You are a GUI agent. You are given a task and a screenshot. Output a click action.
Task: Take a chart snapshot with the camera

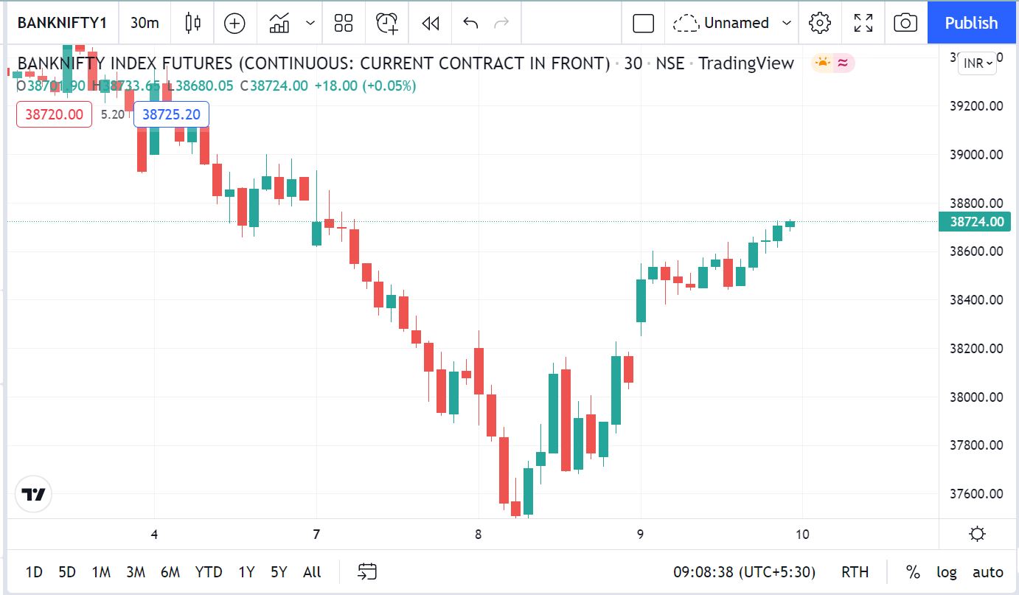pos(905,23)
